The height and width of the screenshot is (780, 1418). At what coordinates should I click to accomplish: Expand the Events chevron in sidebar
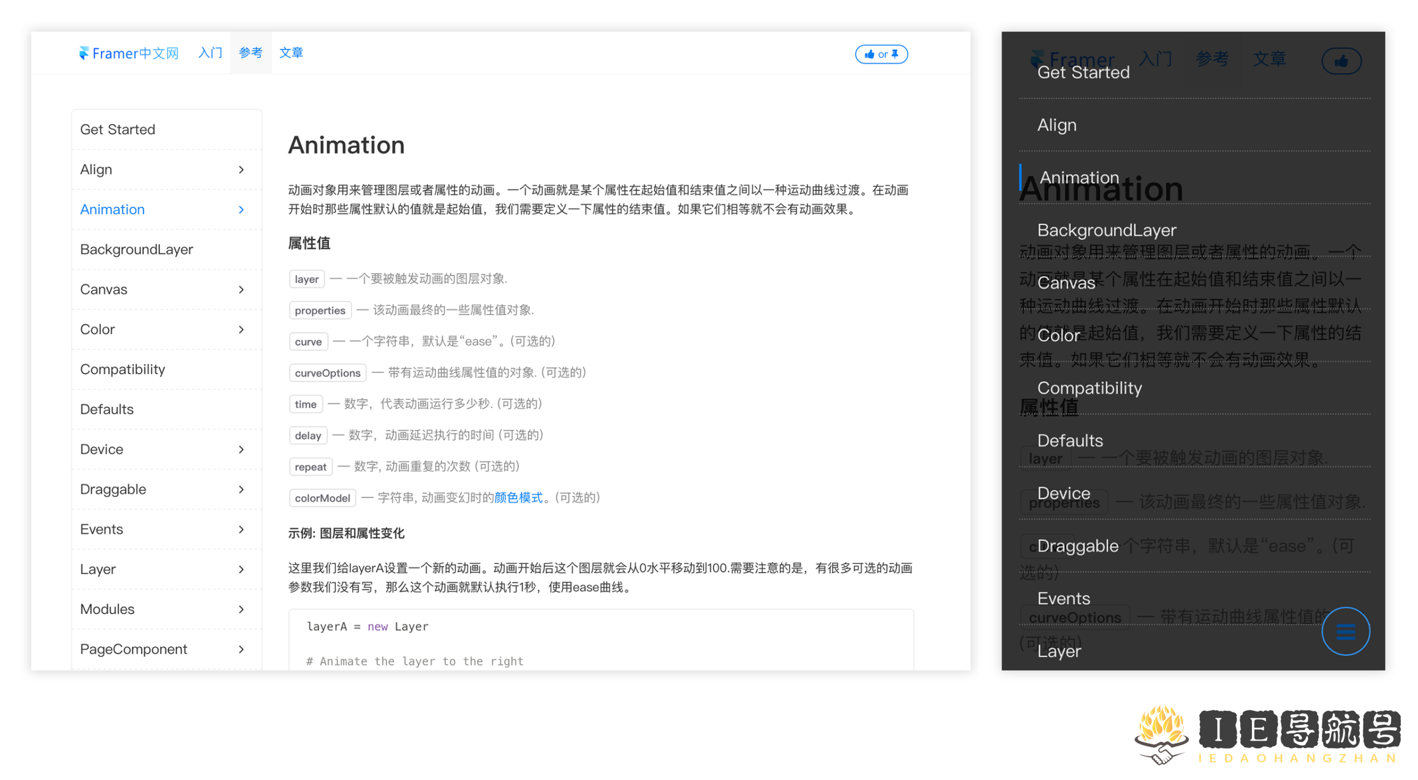(x=241, y=529)
